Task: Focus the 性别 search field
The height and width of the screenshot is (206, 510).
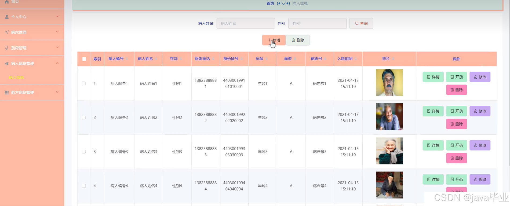Action: pyautogui.click(x=317, y=23)
